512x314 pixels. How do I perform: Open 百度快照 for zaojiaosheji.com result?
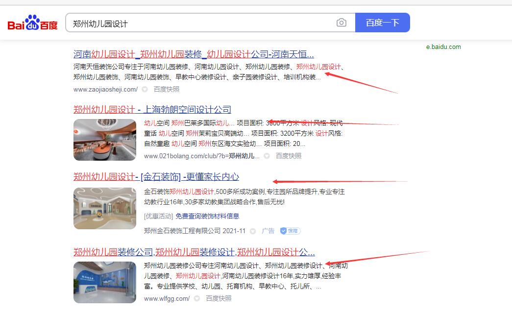[x=167, y=89]
